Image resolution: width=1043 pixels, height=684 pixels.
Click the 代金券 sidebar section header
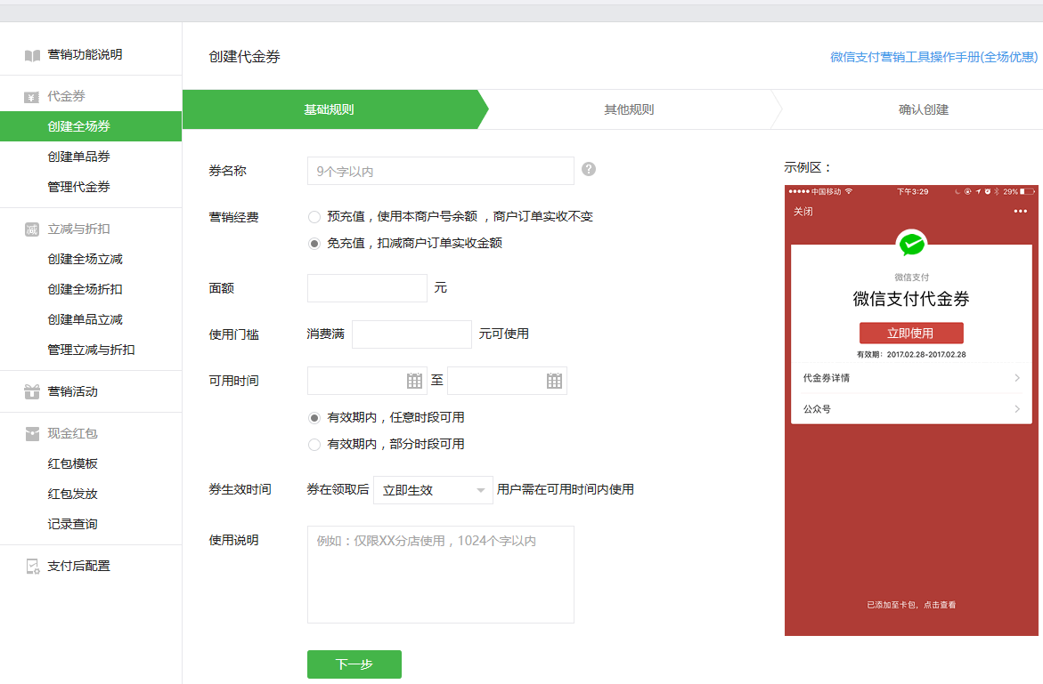[66, 96]
